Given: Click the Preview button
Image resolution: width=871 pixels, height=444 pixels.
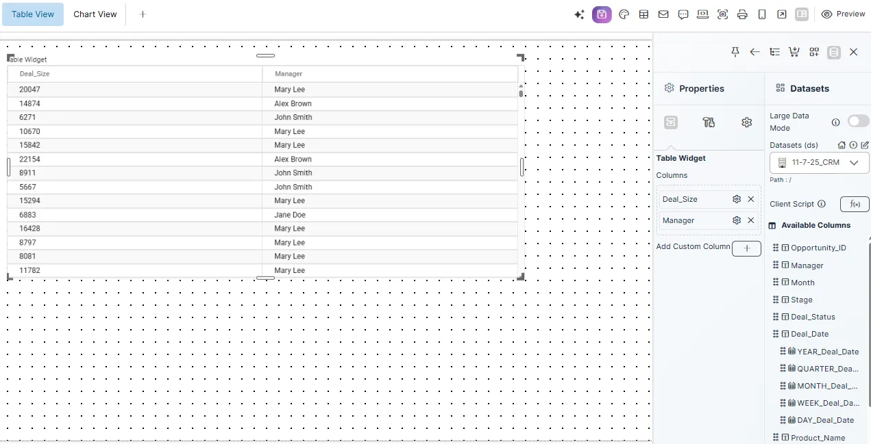Looking at the screenshot, I should [x=844, y=14].
